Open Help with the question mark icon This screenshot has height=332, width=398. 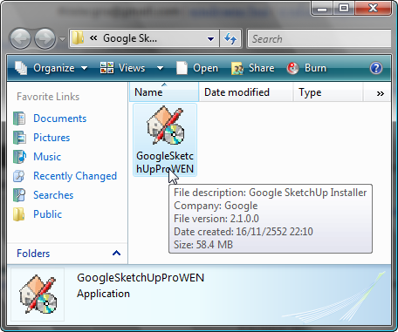[376, 68]
